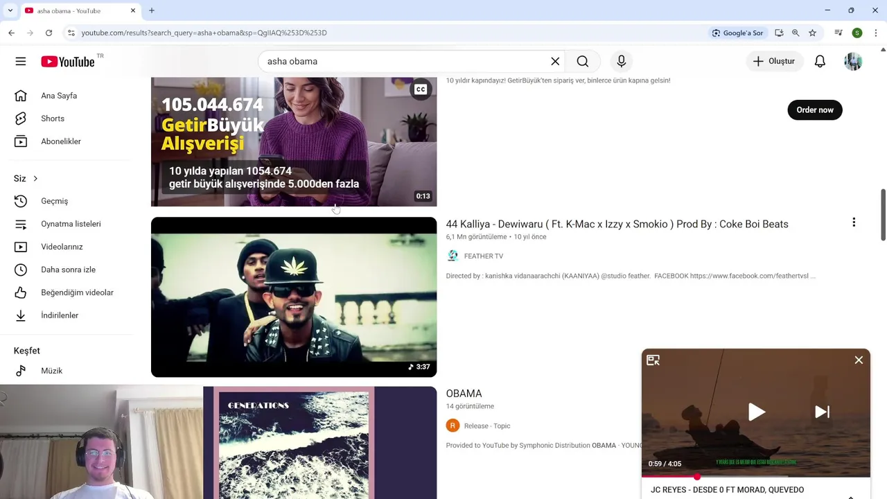Open the YouTube hamburger guide menu

coord(21,62)
